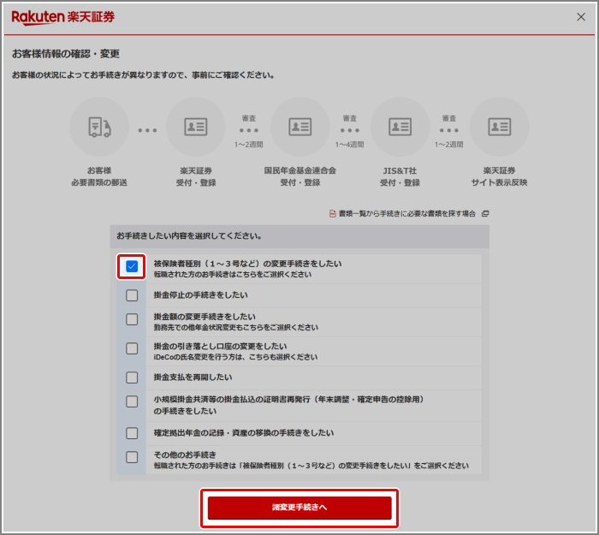599x535 pixels.
Task: Check the 小規模掛金共済等 証明書再発行 option
Action: click(x=132, y=401)
